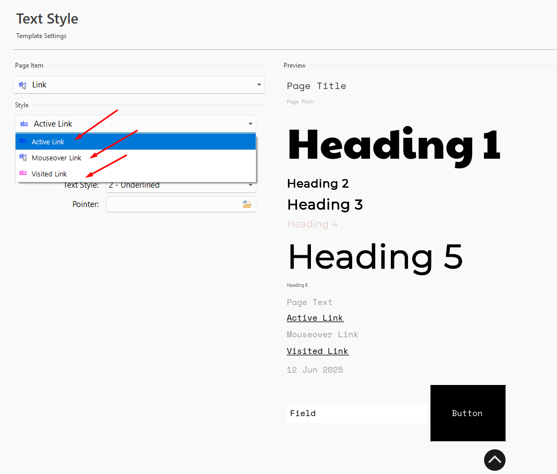Screen dimensions: 557x474
Task: Click the Page Text preview text
Action: (x=309, y=302)
